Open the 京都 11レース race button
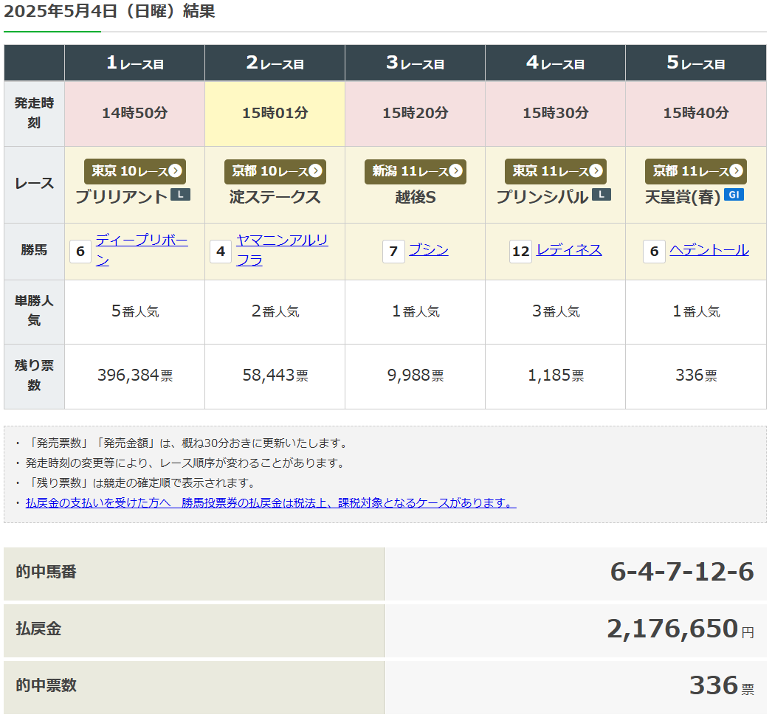 696,171
